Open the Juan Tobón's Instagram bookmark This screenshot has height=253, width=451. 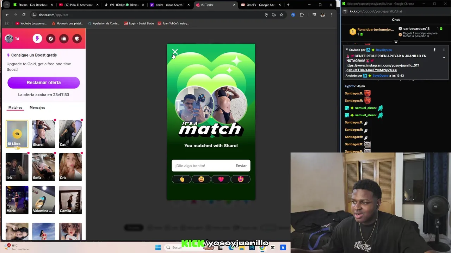tap(173, 24)
